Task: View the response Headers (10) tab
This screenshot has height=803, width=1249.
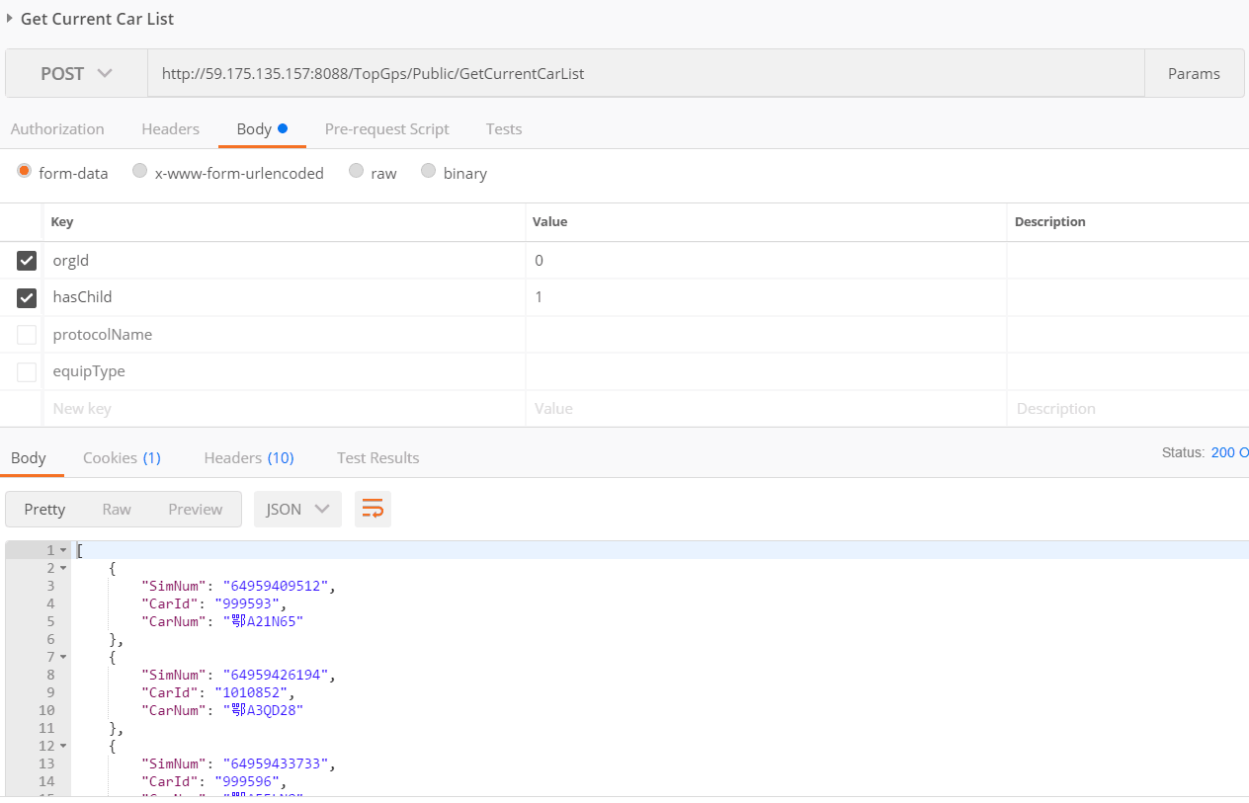Action: (x=248, y=458)
